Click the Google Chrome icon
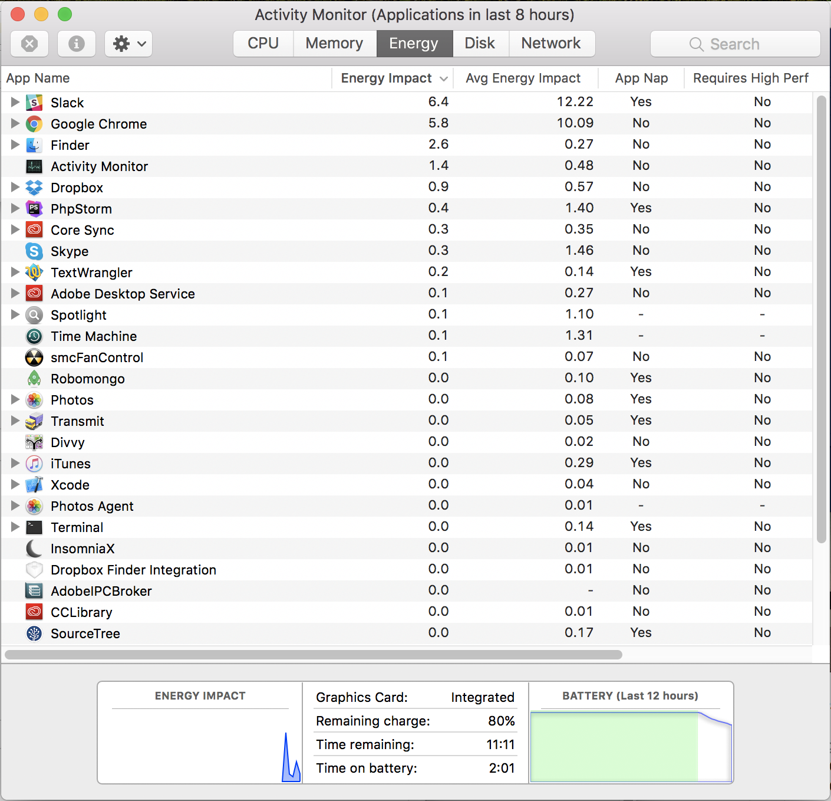831x801 pixels. tap(34, 124)
